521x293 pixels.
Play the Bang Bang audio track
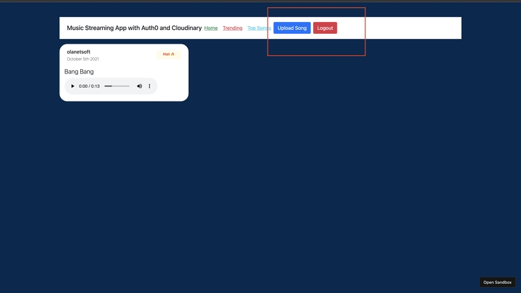click(x=72, y=86)
